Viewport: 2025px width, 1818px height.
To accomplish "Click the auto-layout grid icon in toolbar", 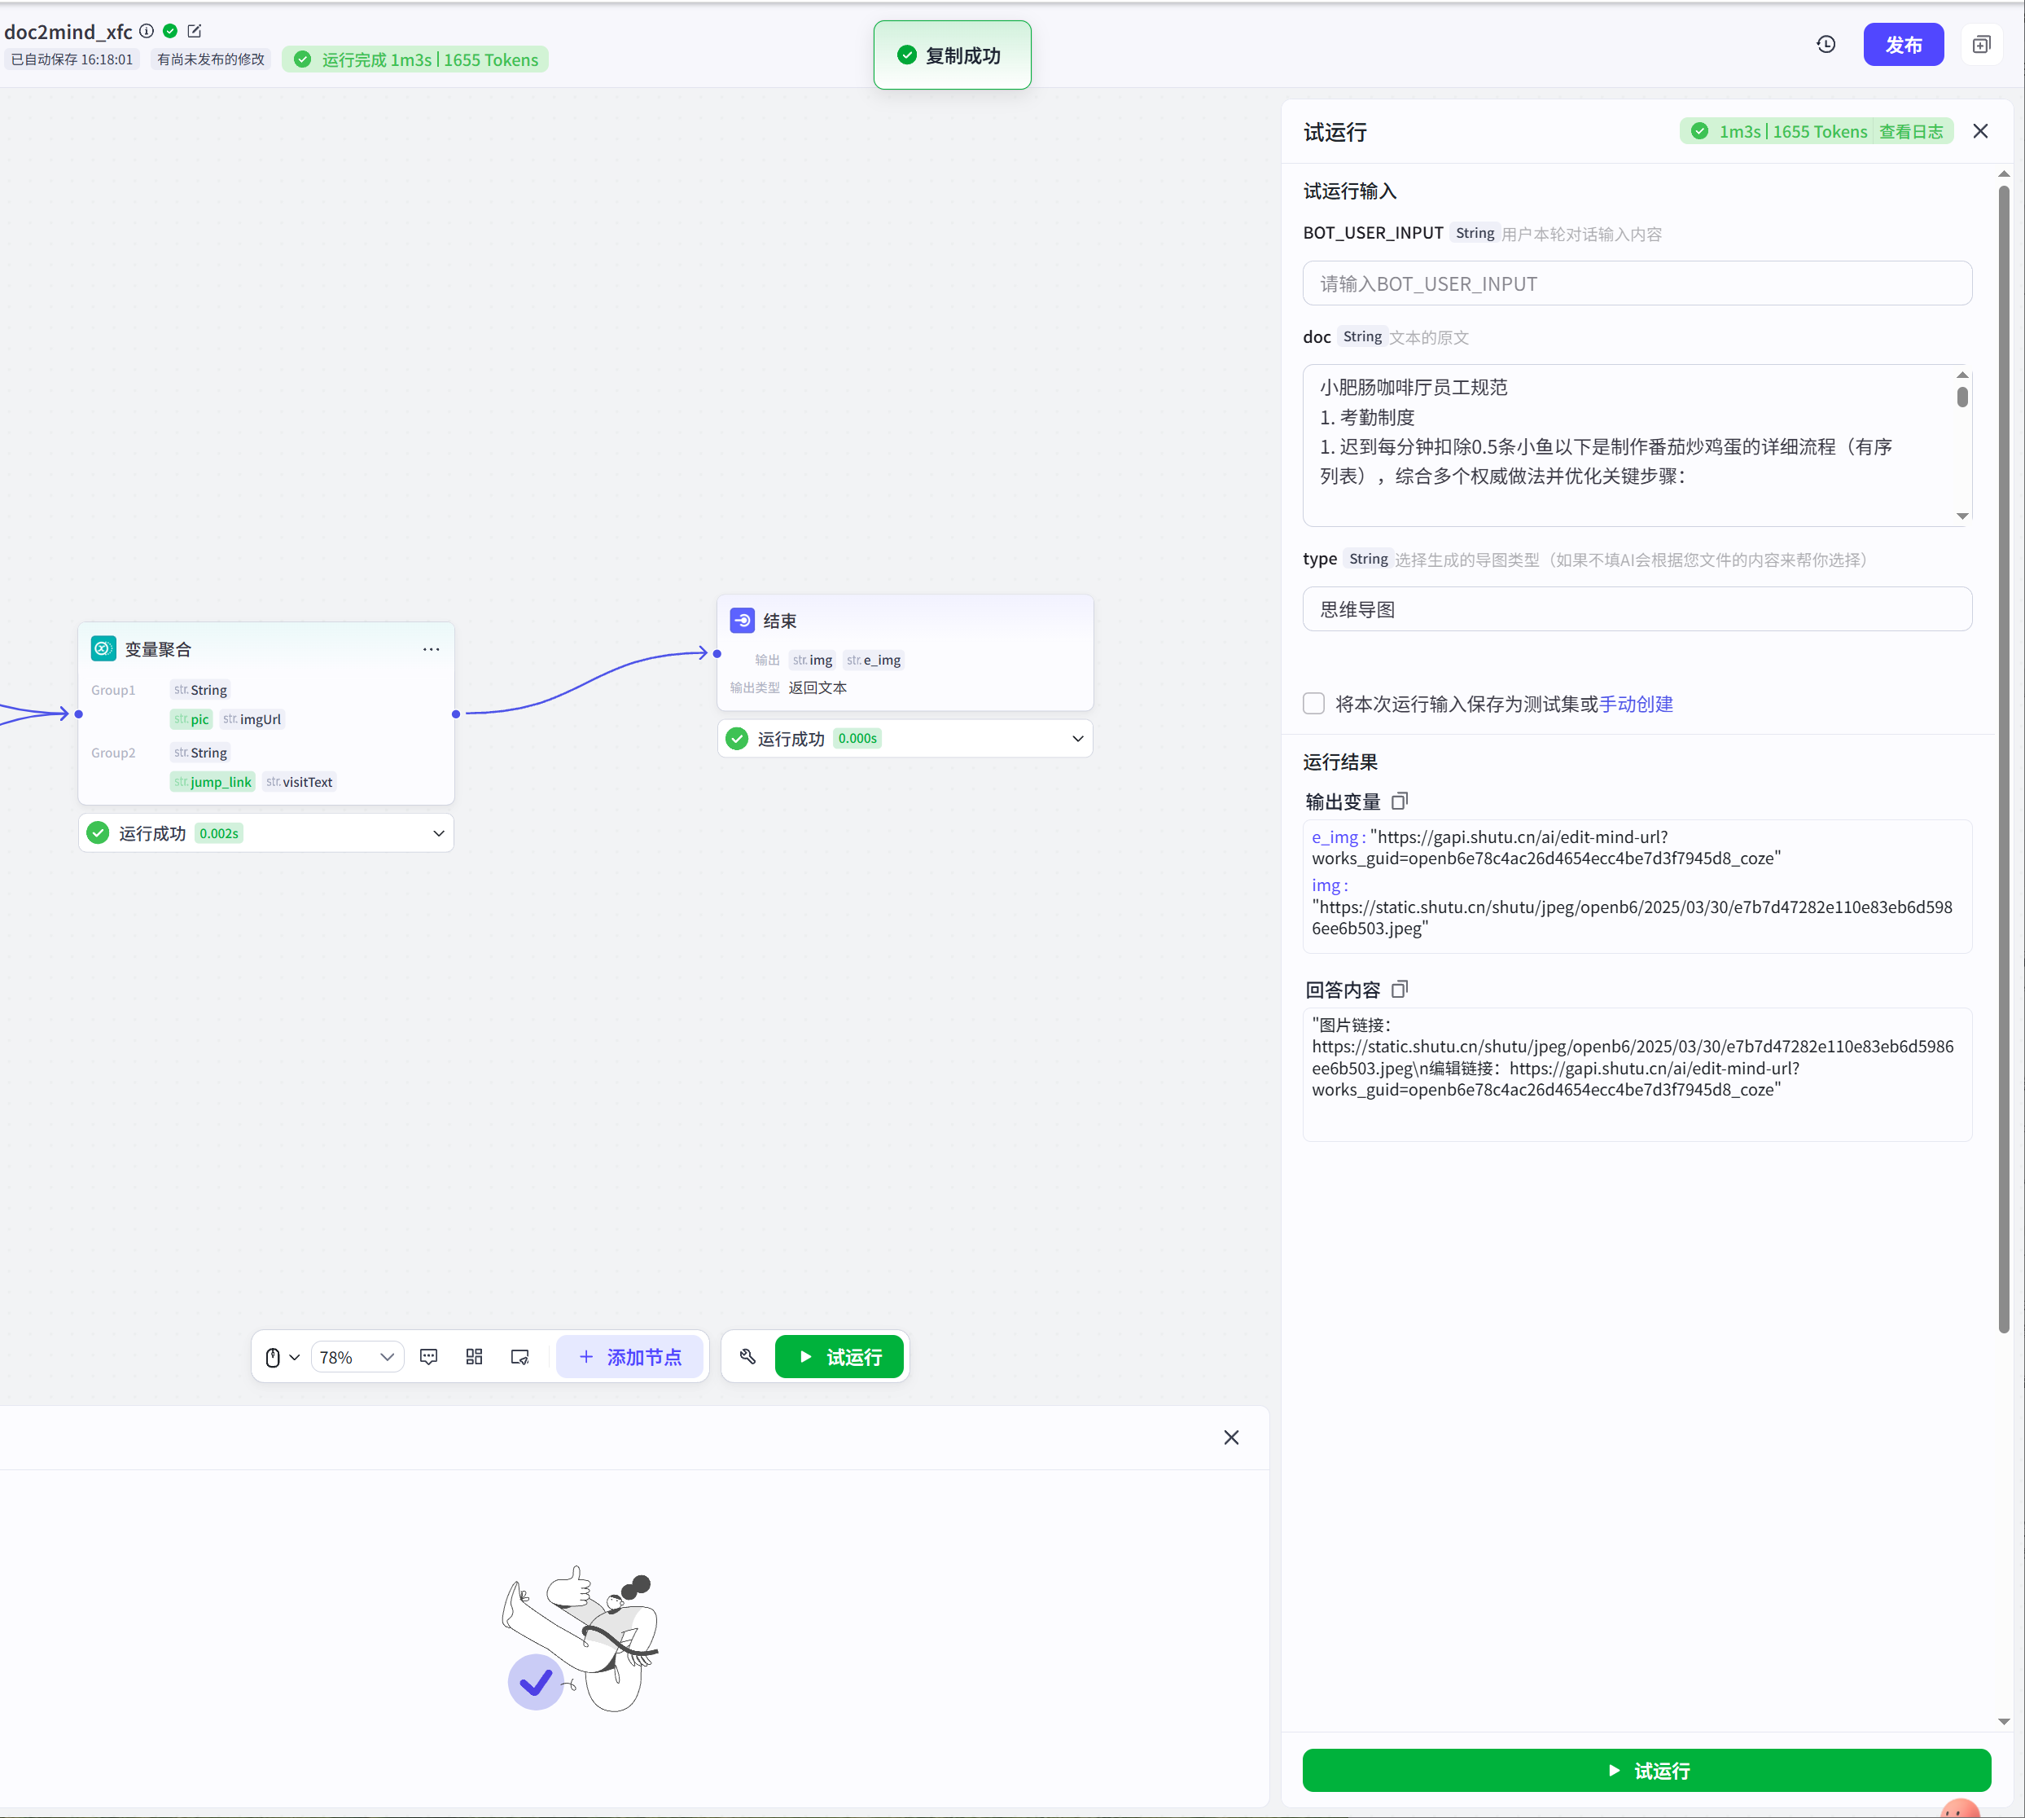I will (x=475, y=1356).
